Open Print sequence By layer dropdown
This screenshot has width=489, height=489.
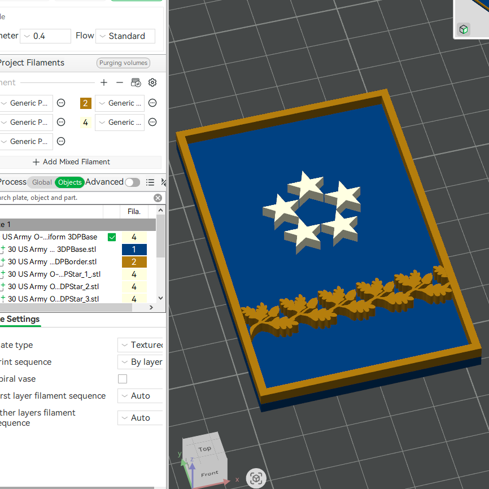click(141, 362)
